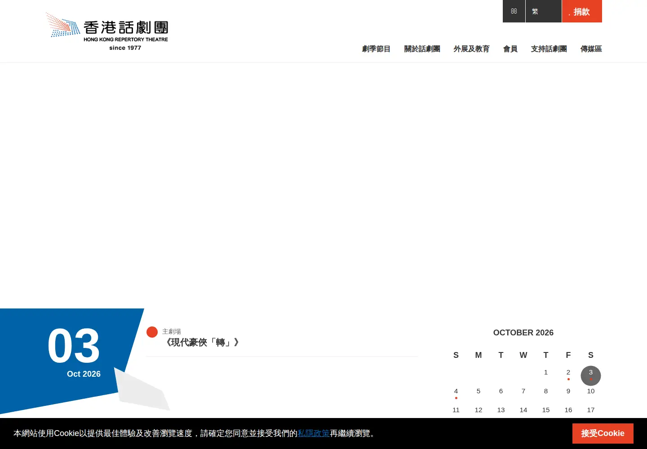Select October 8 in the calendar

pyautogui.click(x=546, y=391)
